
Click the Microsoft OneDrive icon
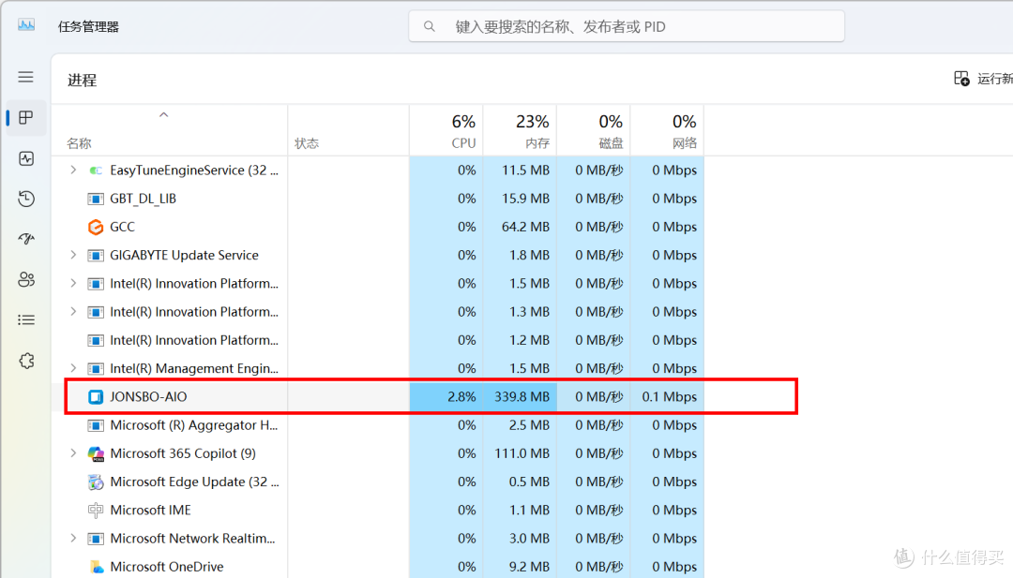click(x=96, y=567)
